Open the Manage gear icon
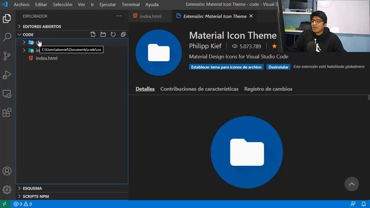This screenshot has height=208, width=370. coord(7,190)
